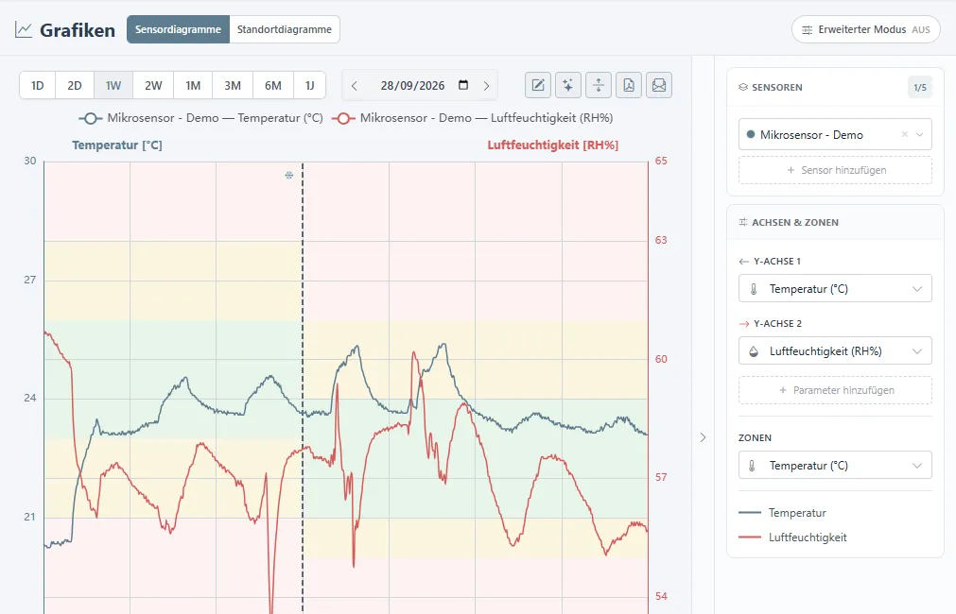Toggle Erweiterter Modus on
This screenshot has height=614, width=956.
866,29
